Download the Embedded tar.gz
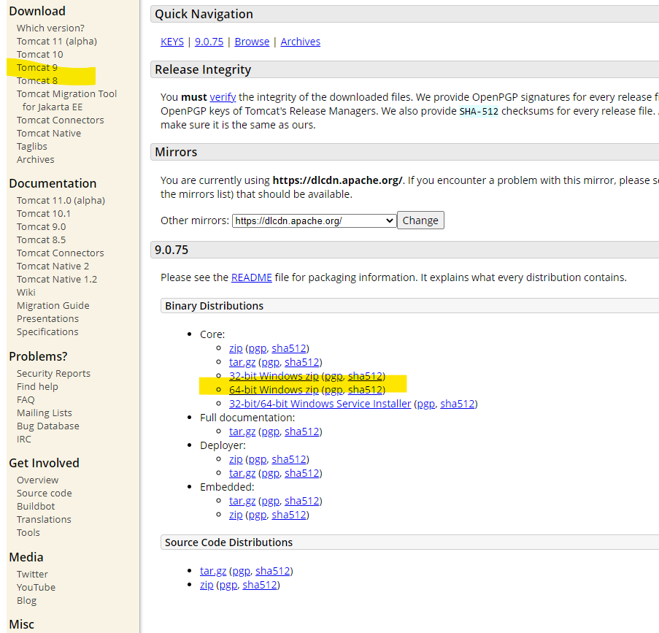 pyautogui.click(x=242, y=501)
